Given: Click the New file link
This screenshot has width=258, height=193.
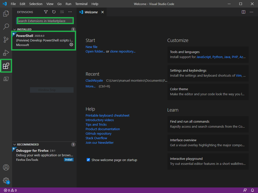Looking at the screenshot, I should point(91,47).
